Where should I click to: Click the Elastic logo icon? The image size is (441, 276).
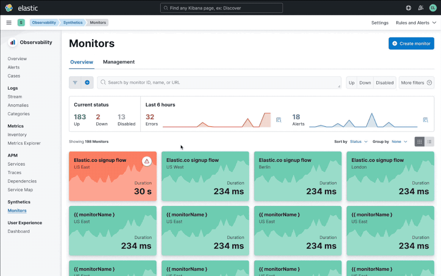pyautogui.click(x=9, y=8)
